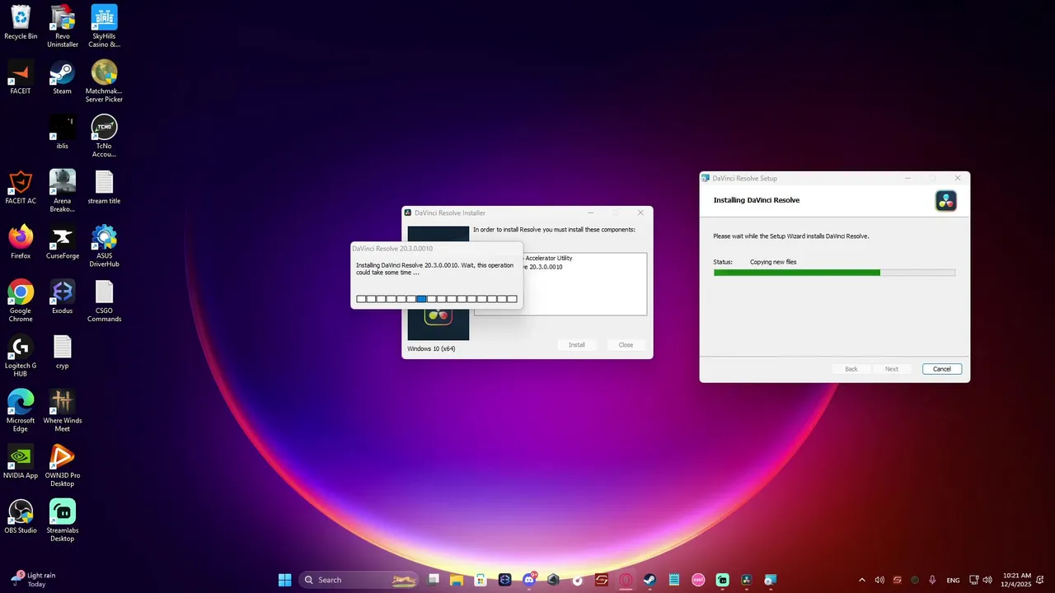Click the Close button in DaVinci Resolve Installer
The image size is (1055, 593).
626,345
